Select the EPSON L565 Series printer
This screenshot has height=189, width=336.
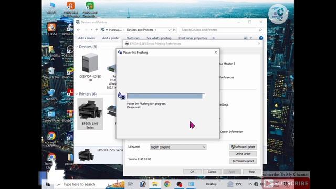coord(90,114)
